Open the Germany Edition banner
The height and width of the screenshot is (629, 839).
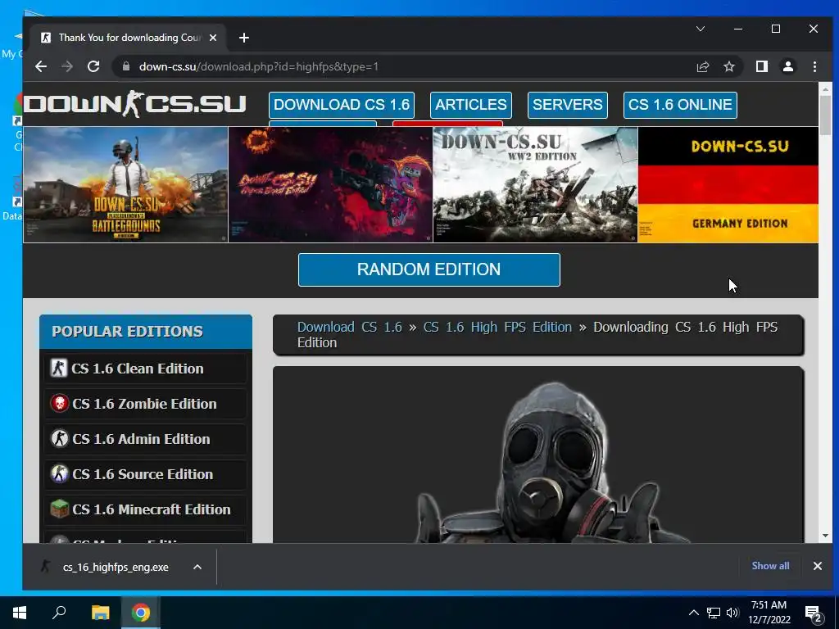[x=728, y=184]
